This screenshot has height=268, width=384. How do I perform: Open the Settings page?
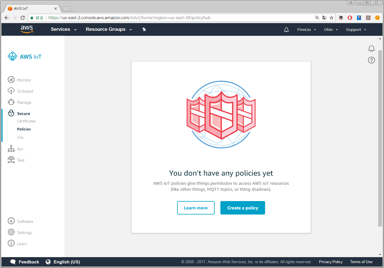[24, 233]
